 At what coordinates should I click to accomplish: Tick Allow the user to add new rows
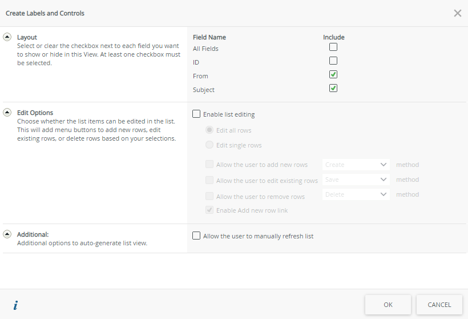pos(209,165)
